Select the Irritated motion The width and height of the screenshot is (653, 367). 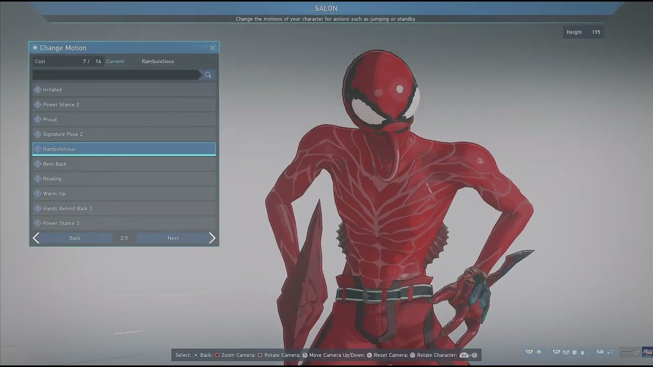point(124,90)
